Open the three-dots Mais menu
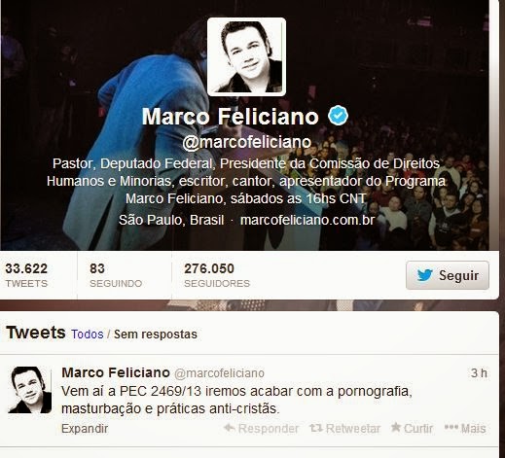 [465, 428]
